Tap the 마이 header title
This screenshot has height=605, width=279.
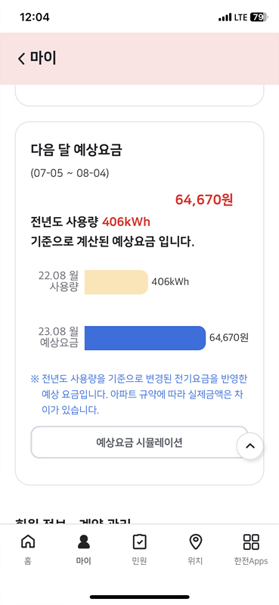(43, 59)
